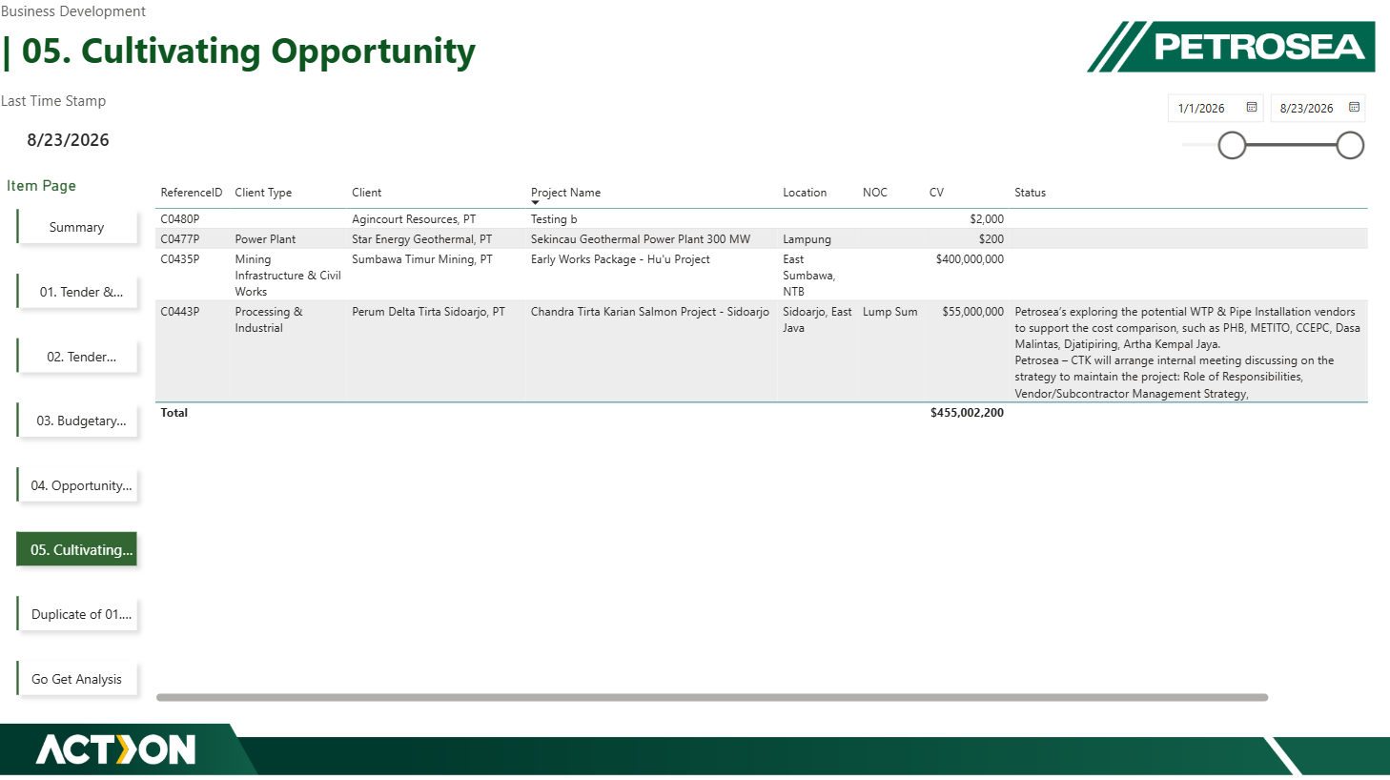Select ReferenceID cell C0435P

point(180,259)
